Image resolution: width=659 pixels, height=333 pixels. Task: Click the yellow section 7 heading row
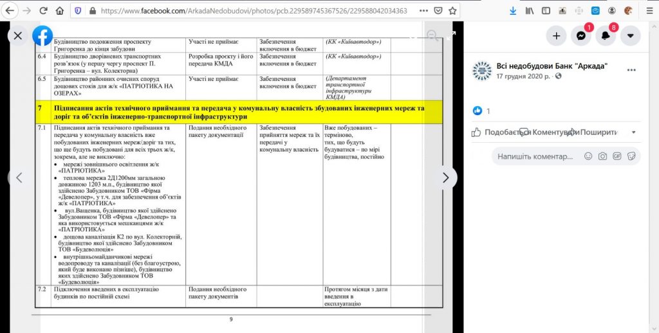(x=239, y=112)
